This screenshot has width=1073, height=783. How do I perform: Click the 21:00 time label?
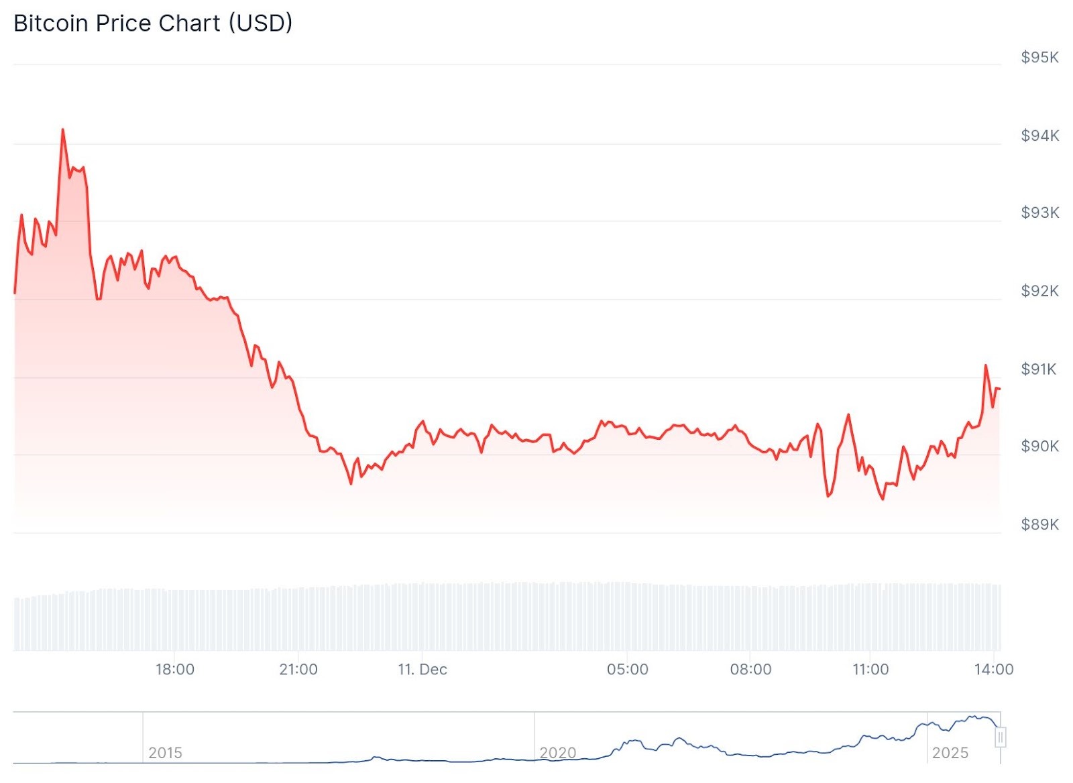click(x=298, y=669)
